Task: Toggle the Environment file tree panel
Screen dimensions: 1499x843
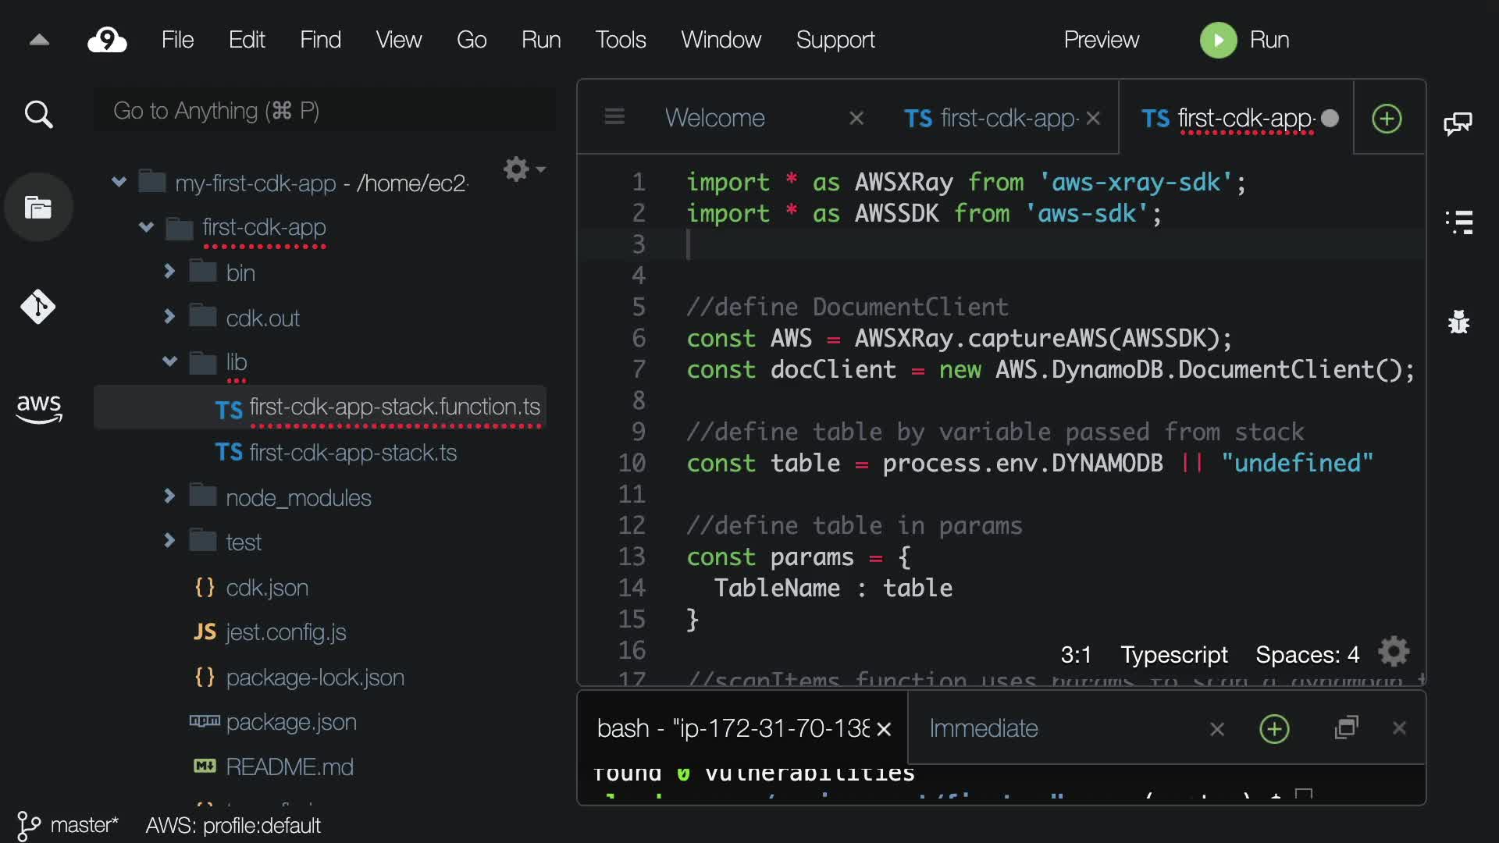Action: tap(38, 208)
